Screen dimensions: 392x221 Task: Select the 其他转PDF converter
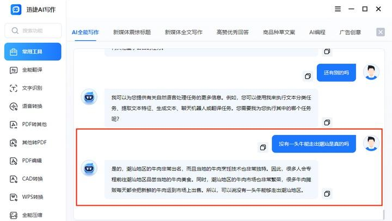pyautogui.click(x=33, y=143)
